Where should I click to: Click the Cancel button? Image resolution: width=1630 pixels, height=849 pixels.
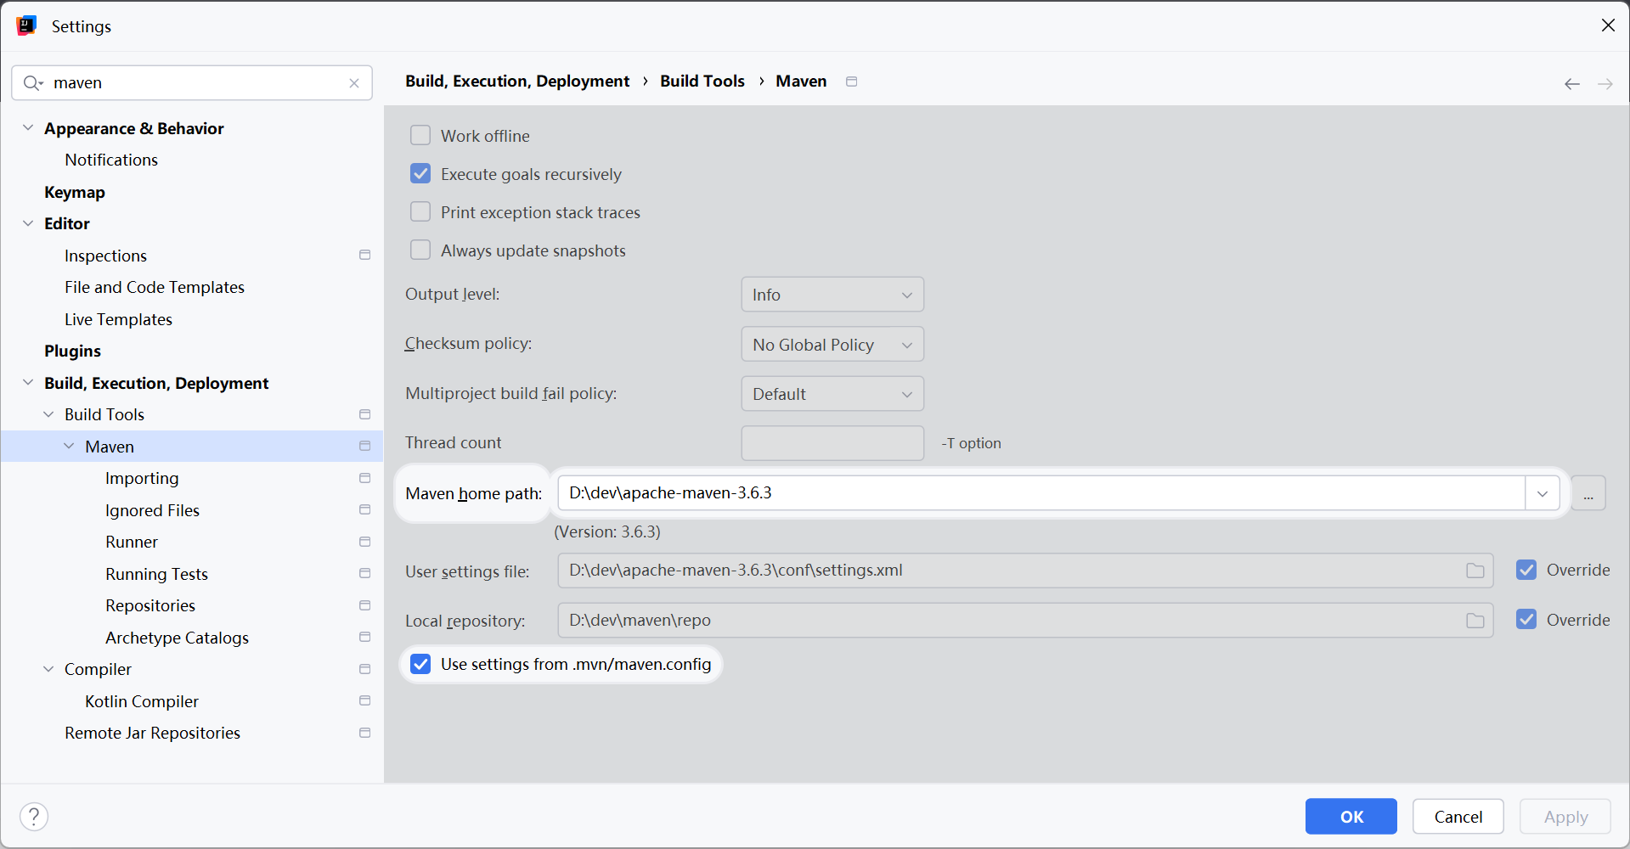[1458, 817]
